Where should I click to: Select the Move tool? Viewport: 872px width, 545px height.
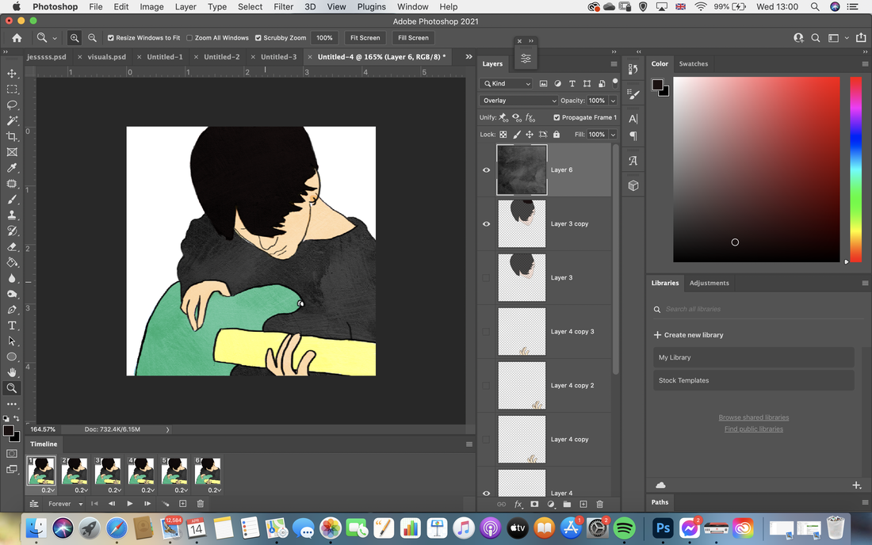[12, 74]
